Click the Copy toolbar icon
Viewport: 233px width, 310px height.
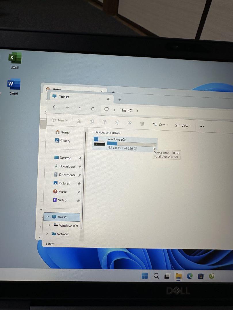tap(92, 121)
